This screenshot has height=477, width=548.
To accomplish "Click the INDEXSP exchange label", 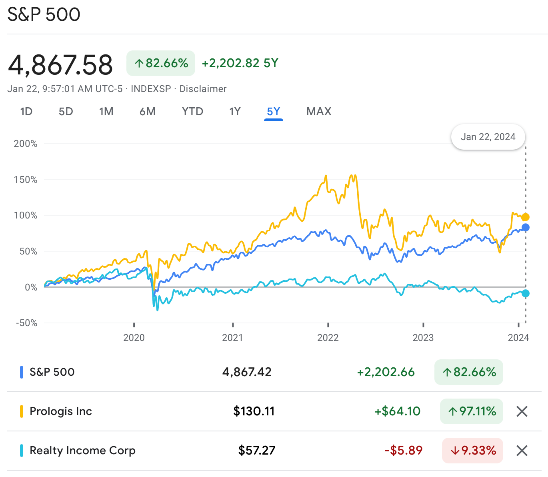I will tap(151, 89).
